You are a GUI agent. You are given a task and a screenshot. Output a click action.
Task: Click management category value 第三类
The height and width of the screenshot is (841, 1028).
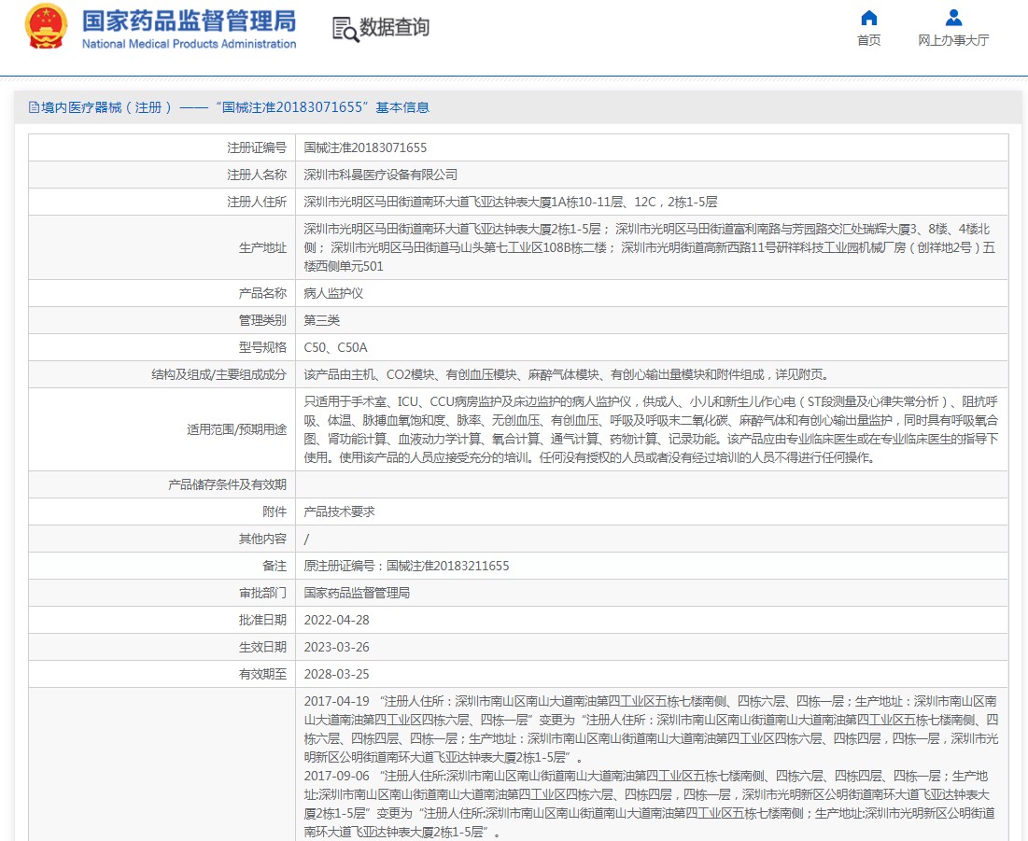pos(321,320)
